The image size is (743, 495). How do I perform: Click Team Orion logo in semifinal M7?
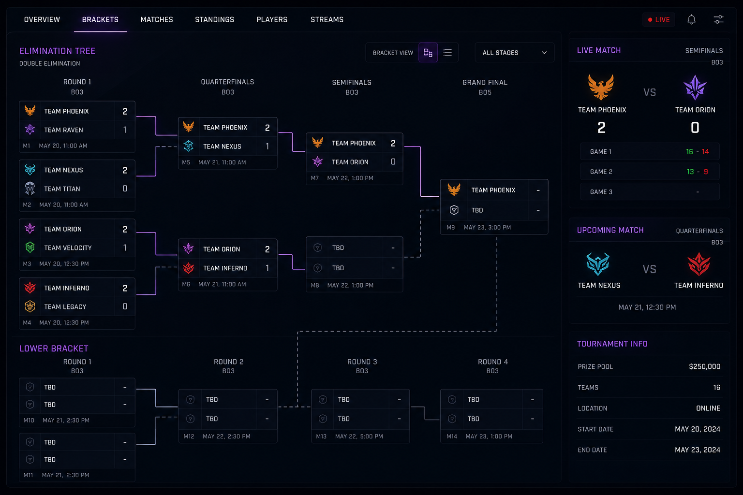click(317, 162)
